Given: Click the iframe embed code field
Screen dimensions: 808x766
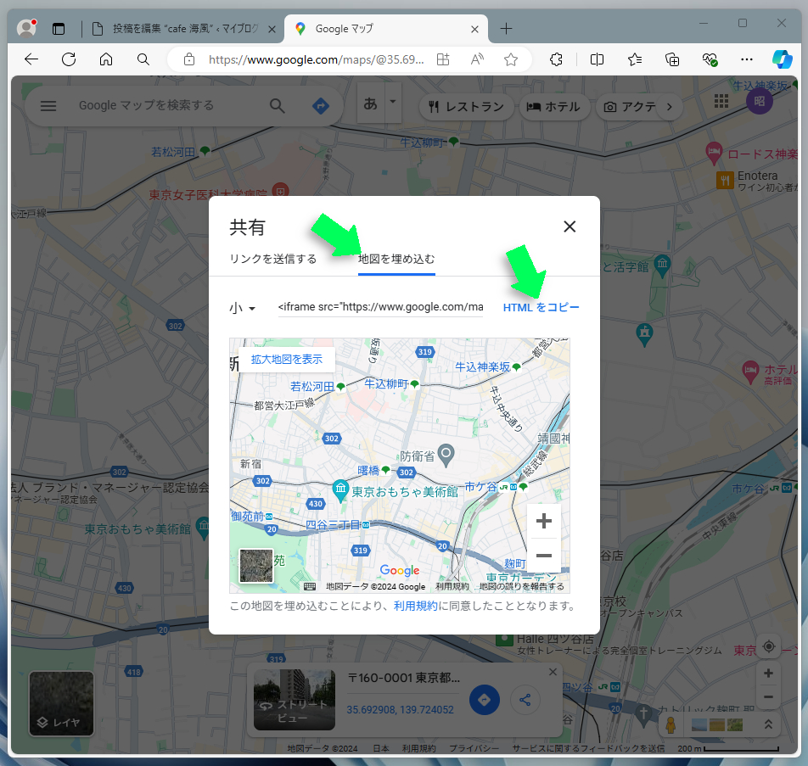Looking at the screenshot, I should pos(381,307).
